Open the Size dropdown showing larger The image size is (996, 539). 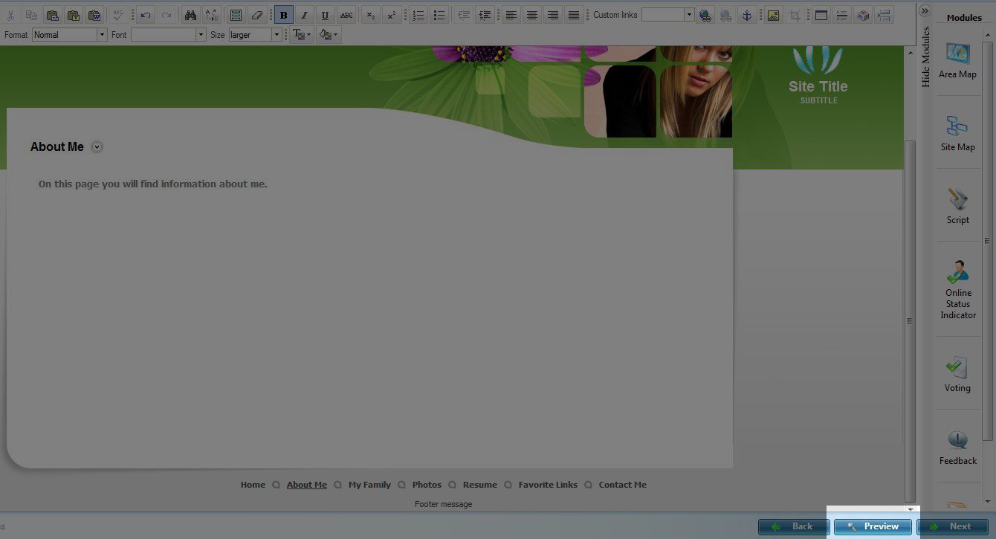pyautogui.click(x=255, y=35)
